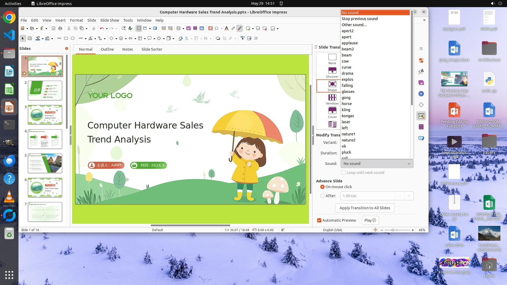Screen dimensions: 507x285
Task: Choose 'applause' from the sound list
Action: 350,43
